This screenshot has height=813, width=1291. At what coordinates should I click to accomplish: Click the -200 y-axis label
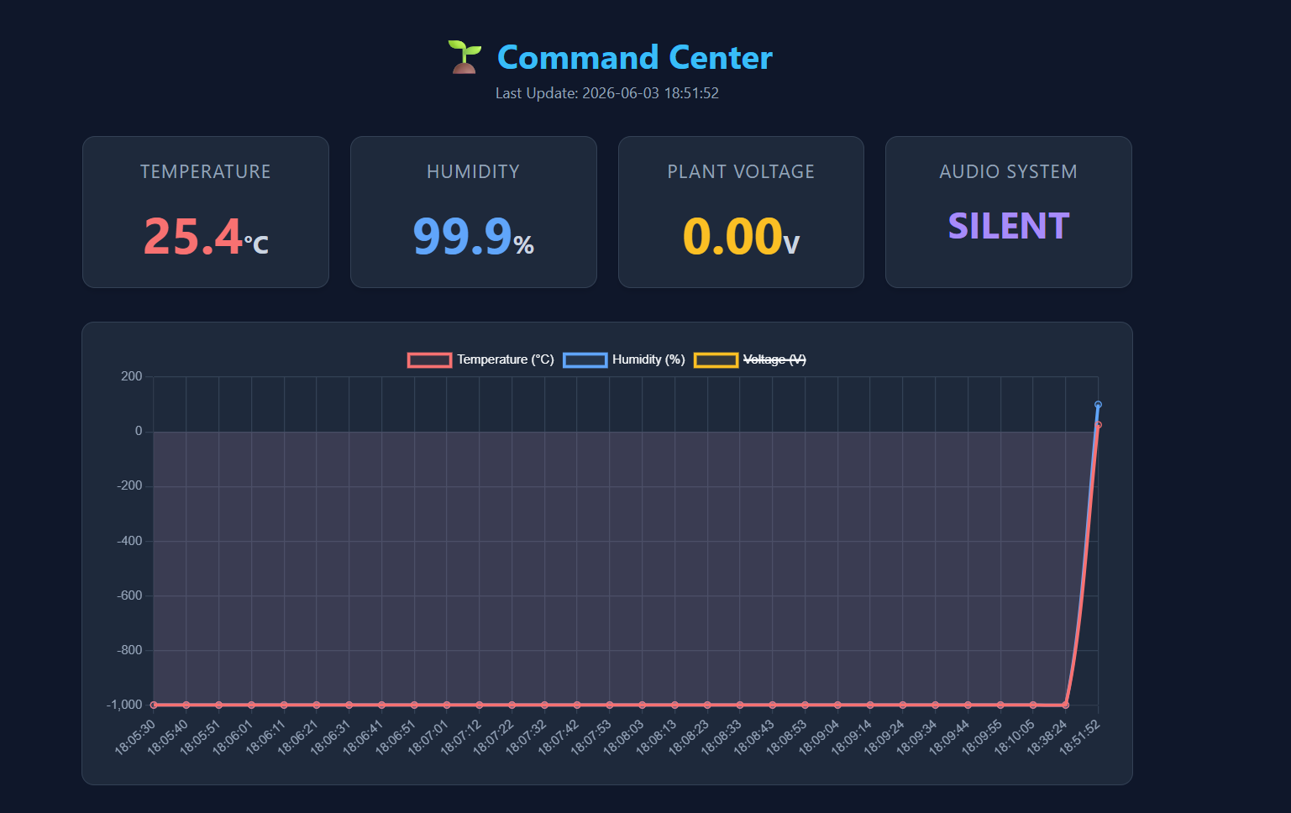click(130, 485)
